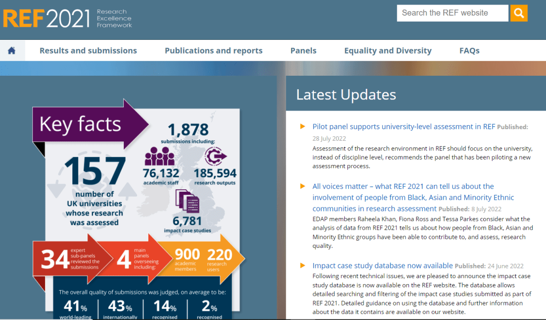Open Publications and reports menu

tap(213, 50)
